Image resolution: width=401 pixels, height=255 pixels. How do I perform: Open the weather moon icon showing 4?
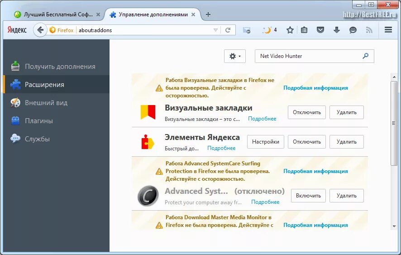click(270, 30)
